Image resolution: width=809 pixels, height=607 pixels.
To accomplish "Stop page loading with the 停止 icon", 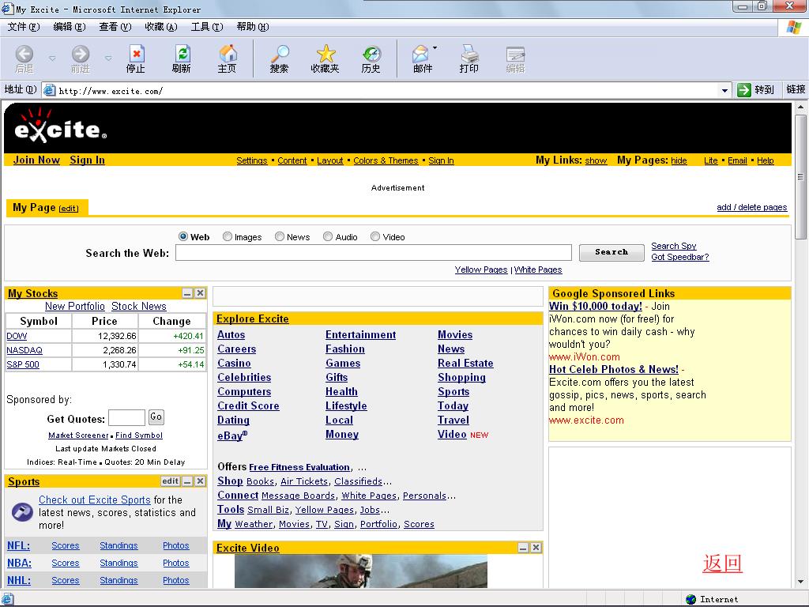I will click(x=136, y=55).
